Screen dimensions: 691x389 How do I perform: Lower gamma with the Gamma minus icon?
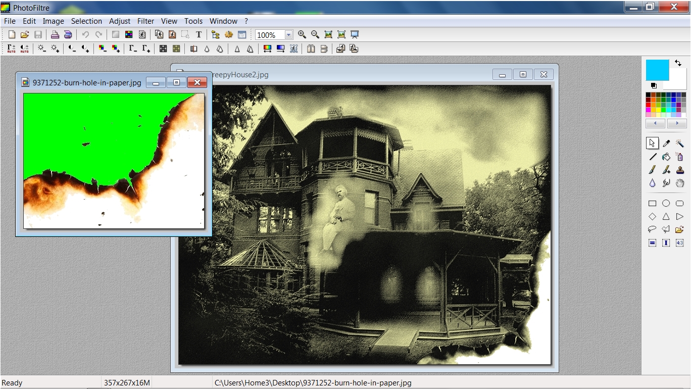tap(133, 48)
